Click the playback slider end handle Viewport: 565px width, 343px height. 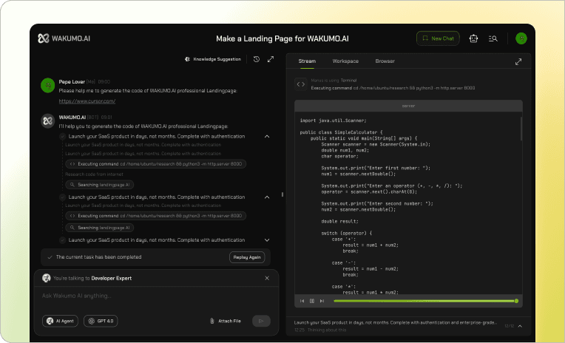pyautogui.click(x=516, y=301)
